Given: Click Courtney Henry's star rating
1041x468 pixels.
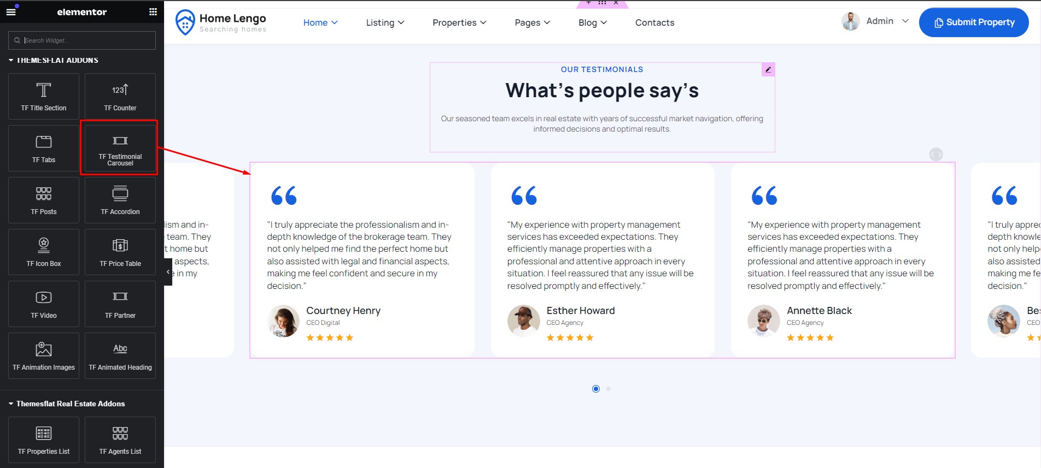Looking at the screenshot, I should pyautogui.click(x=330, y=337).
